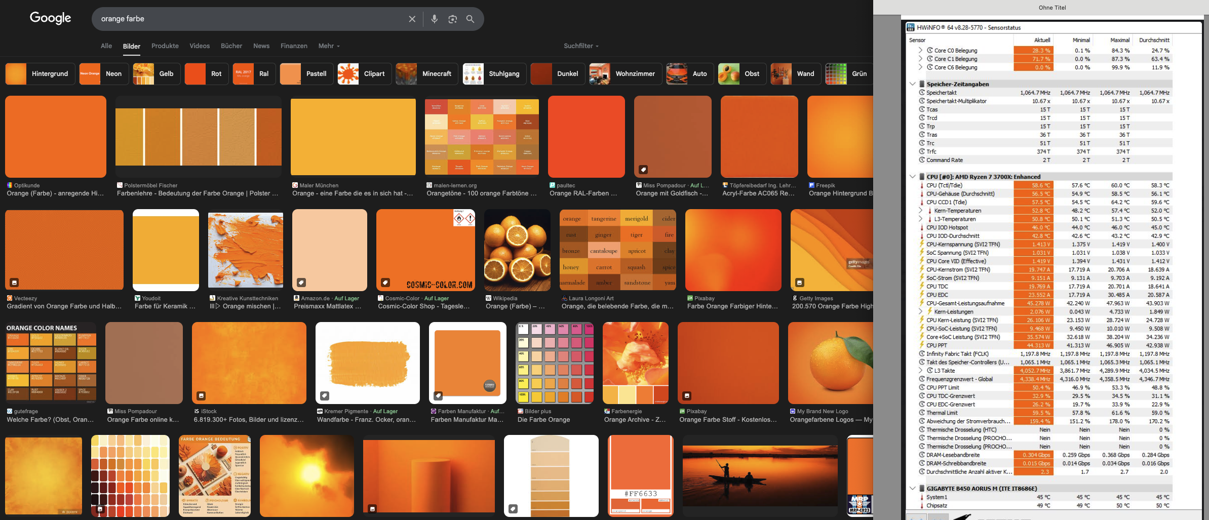Click icon beside CPU PPT Limit row

922,387
